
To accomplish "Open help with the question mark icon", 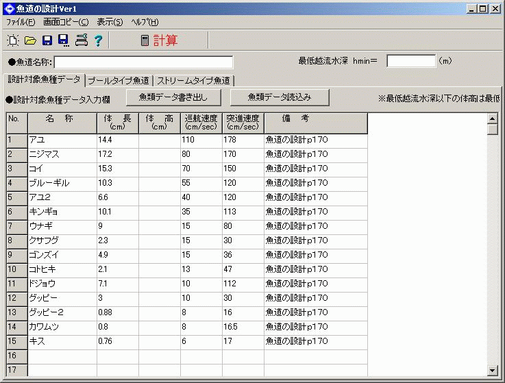I will (98, 40).
